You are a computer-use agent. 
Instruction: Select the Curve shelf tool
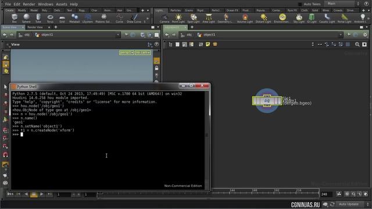click(119, 18)
